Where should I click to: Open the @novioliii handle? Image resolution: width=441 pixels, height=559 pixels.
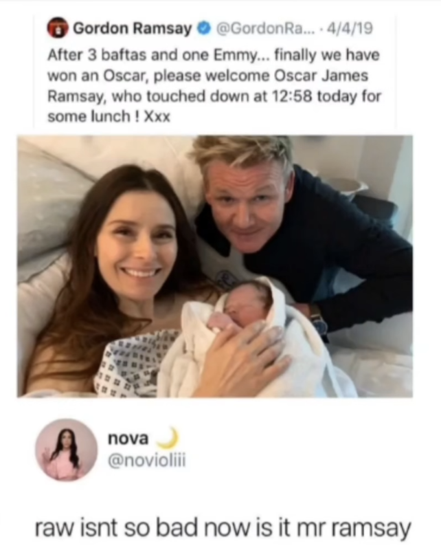click(x=146, y=461)
